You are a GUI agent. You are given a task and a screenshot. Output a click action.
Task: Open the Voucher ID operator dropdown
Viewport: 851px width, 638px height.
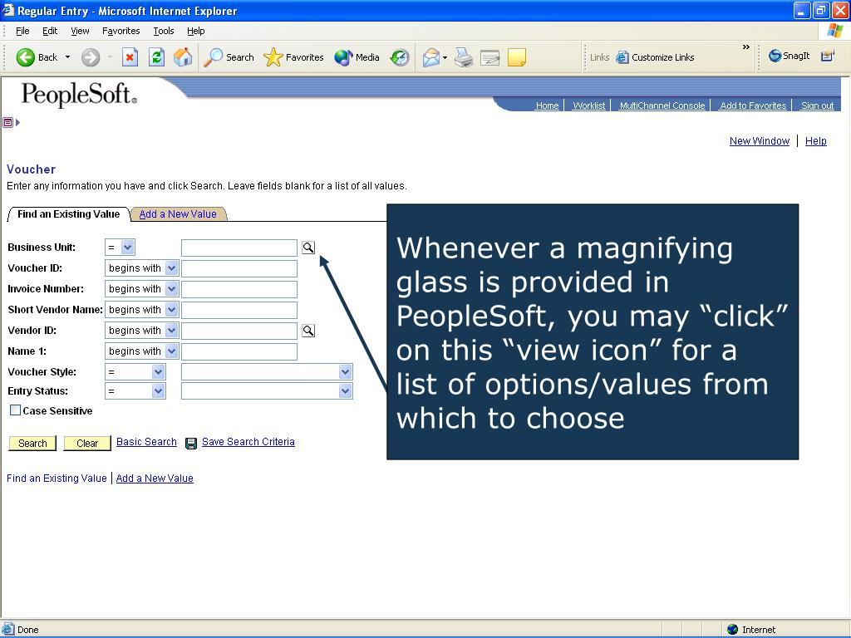(x=141, y=268)
